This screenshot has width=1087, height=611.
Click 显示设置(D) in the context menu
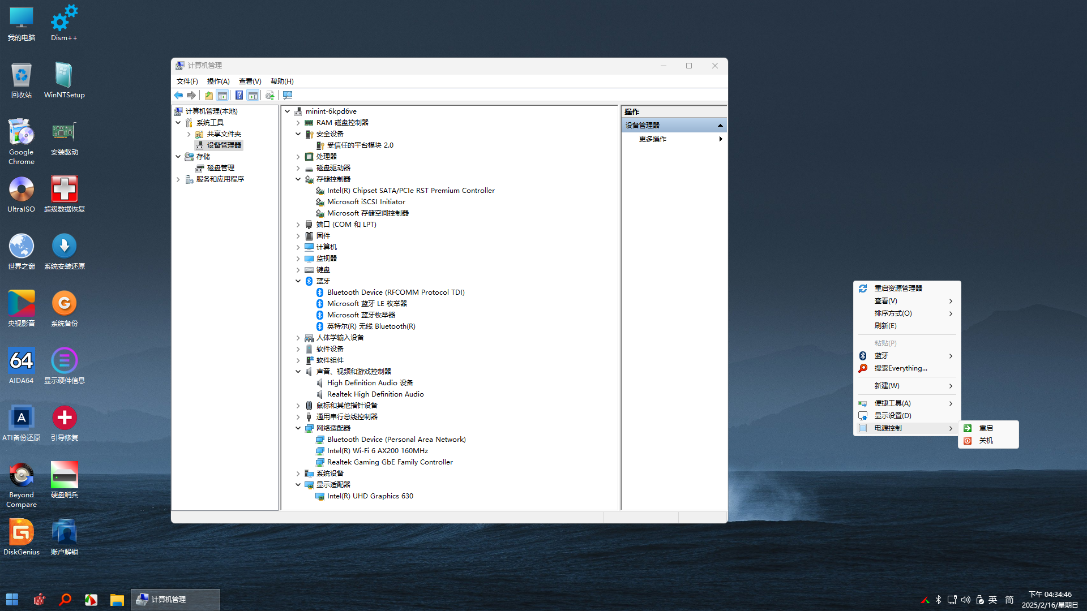pos(907,416)
